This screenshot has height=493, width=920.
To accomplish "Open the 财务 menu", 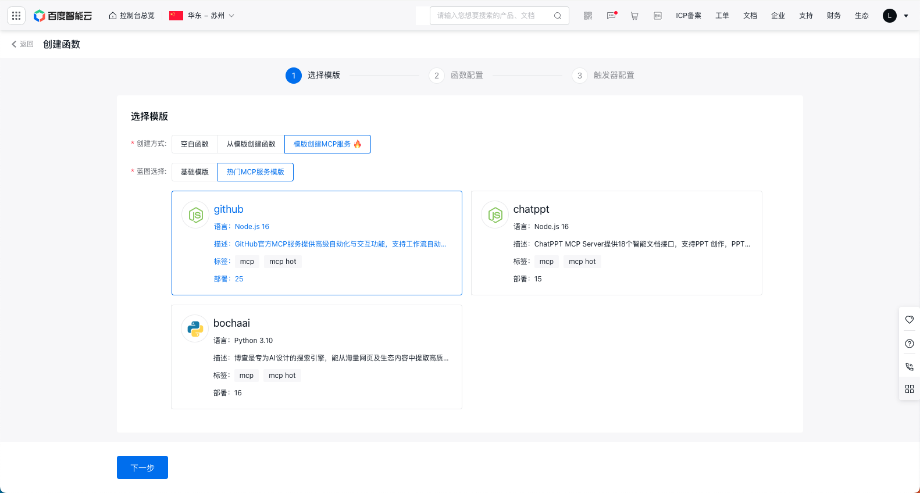I will [x=834, y=16].
